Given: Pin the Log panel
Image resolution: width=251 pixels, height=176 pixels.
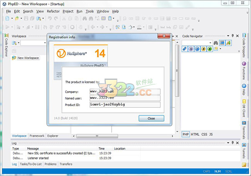Looking at the screenshot, I should tap(233, 143).
